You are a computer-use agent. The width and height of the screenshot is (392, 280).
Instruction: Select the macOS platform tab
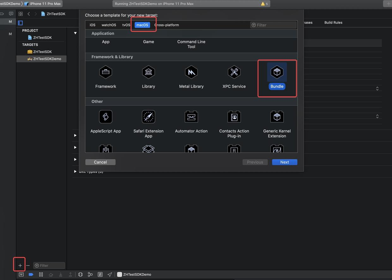pos(142,25)
